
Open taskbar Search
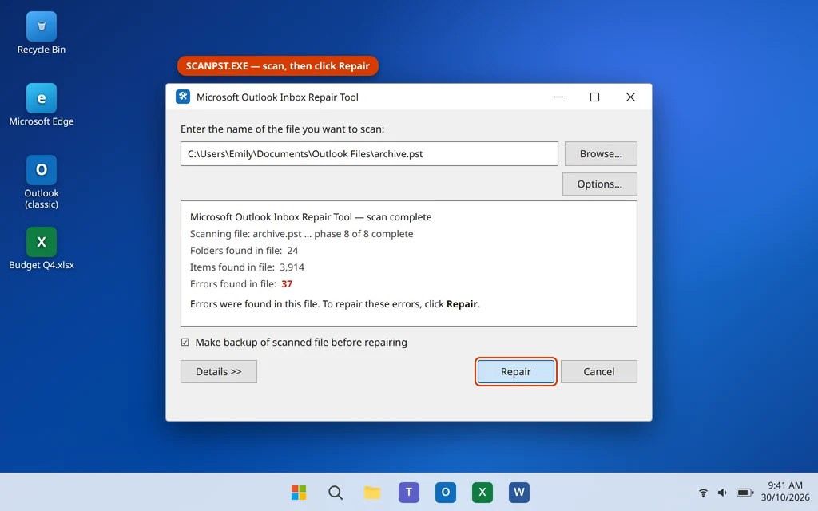[336, 492]
